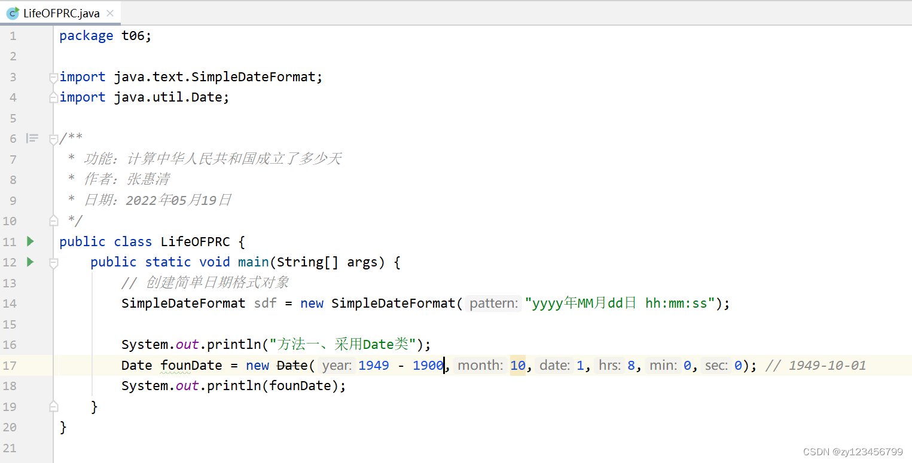Click the 'pattern:' parameter hint
912x463 pixels.
tap(493, 303)
